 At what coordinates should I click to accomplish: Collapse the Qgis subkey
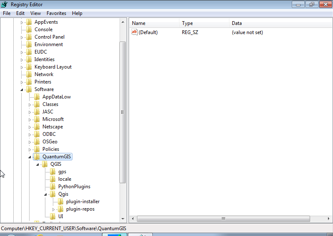coord(45,194)
